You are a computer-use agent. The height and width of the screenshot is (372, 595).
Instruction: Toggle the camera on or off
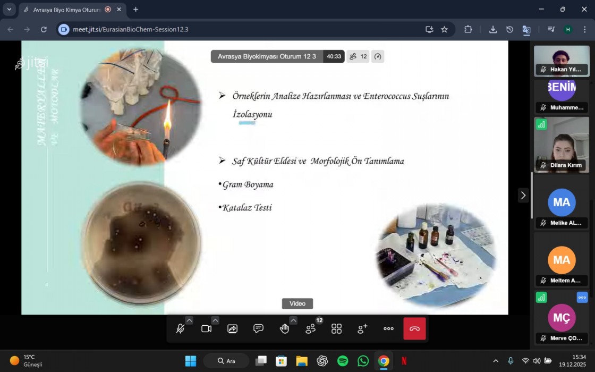(206, 329)
